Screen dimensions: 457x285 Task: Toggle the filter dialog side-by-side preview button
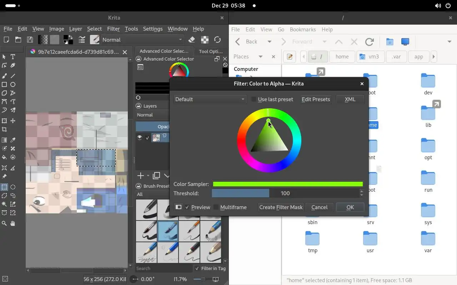tap(179, 207)
